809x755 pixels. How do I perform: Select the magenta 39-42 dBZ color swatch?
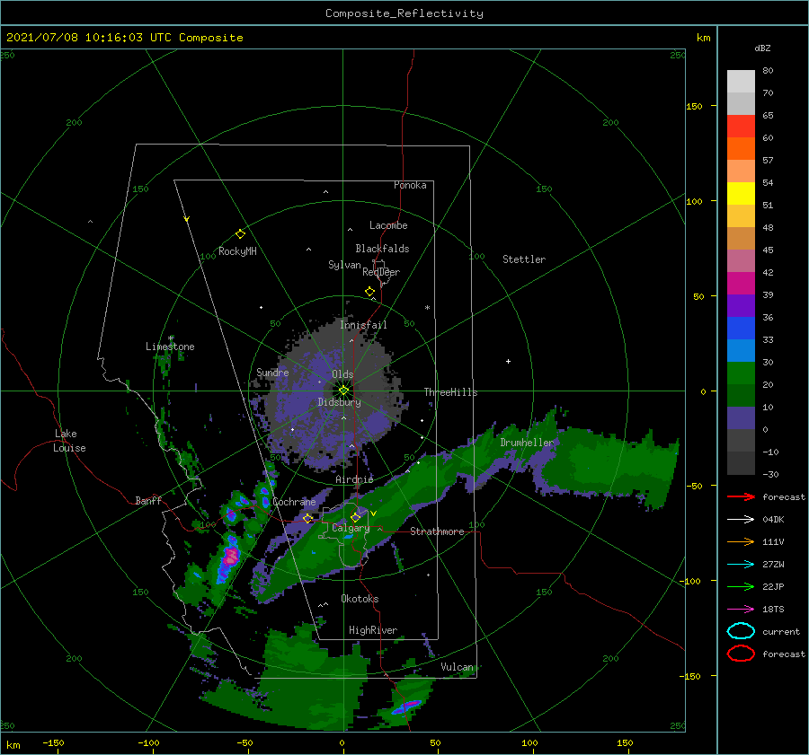tap(741, 283)
